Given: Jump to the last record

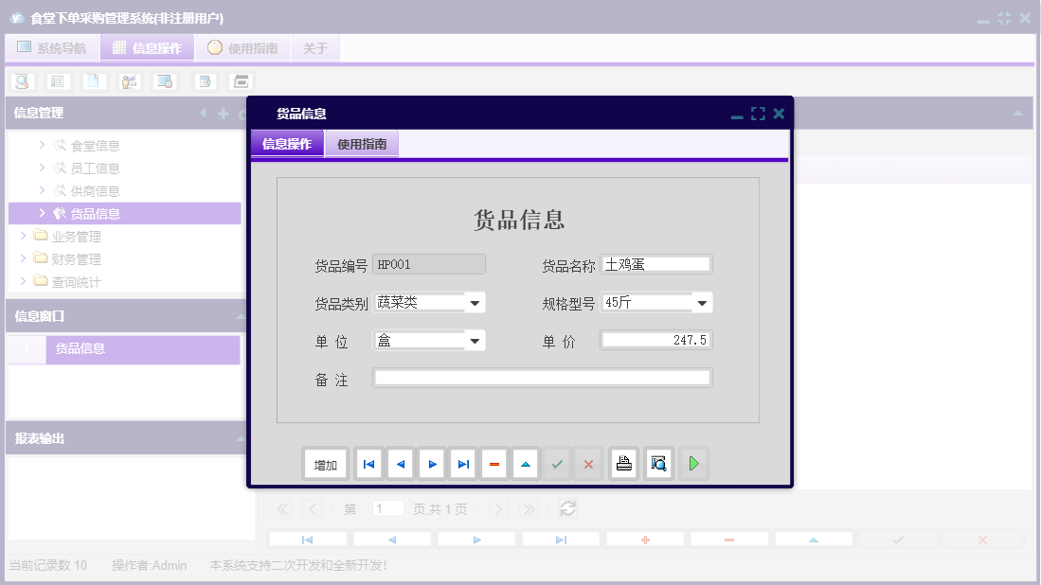Looking at the screenshot, I should tap(462, 463).
